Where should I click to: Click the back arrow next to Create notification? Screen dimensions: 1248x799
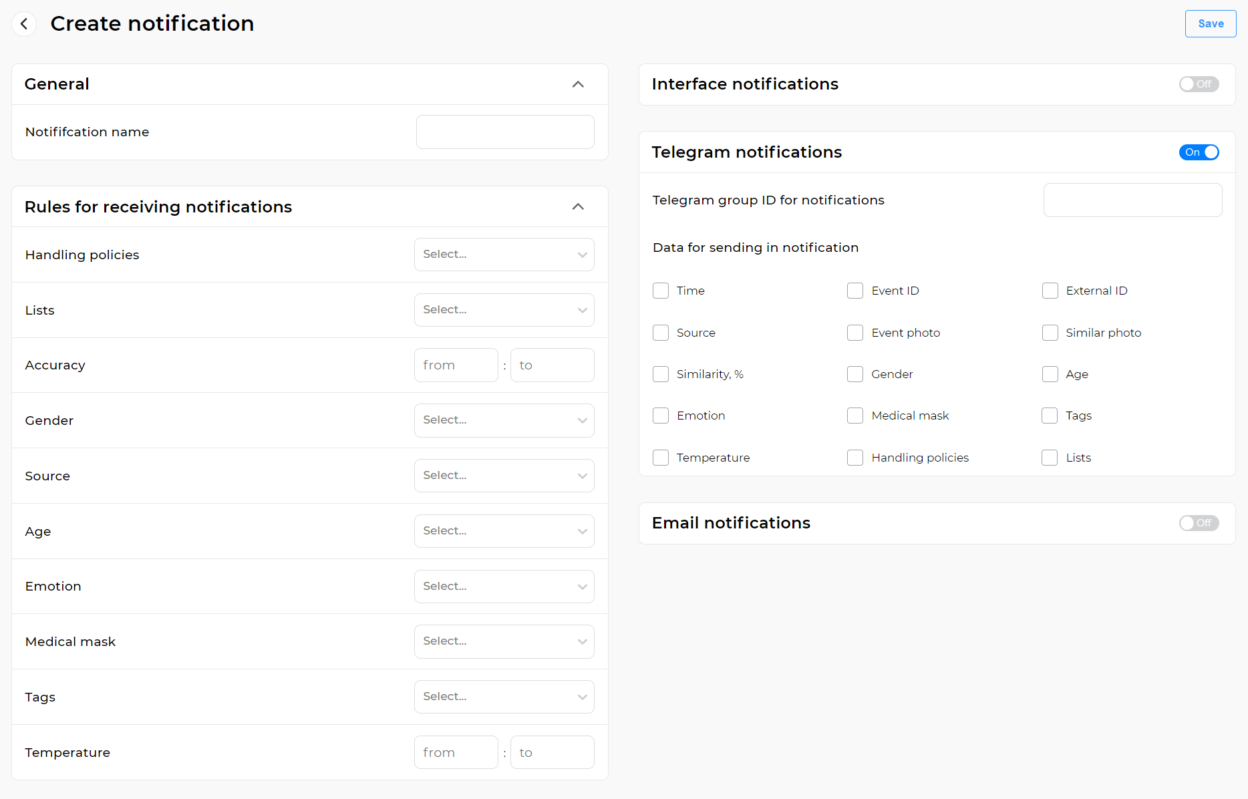pyautogui.click(x=24, y=23)
